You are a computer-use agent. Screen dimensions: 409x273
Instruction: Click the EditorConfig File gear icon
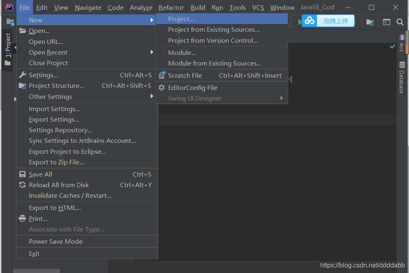pyautogui.click(x=162, y=87)
